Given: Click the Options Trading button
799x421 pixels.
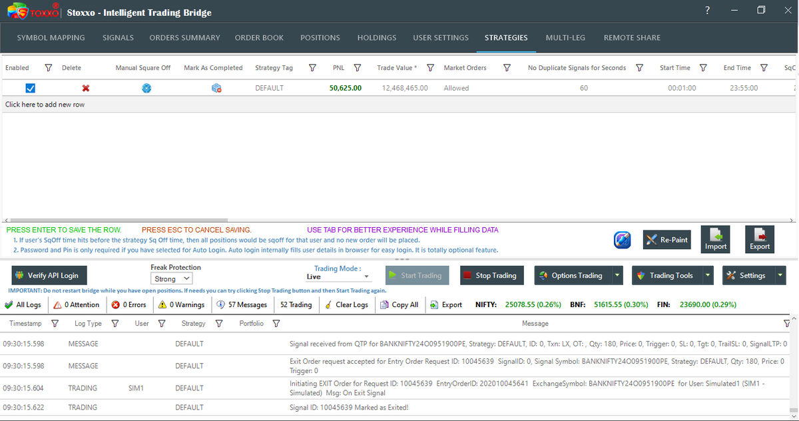Looking at the screenshot, I should click(573, 275).
